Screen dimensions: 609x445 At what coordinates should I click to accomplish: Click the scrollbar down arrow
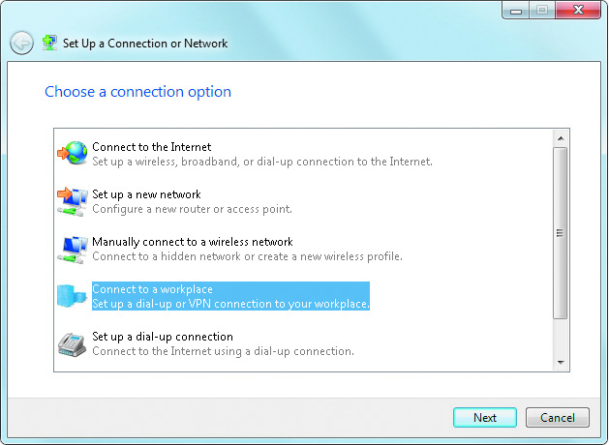point(561,363)
